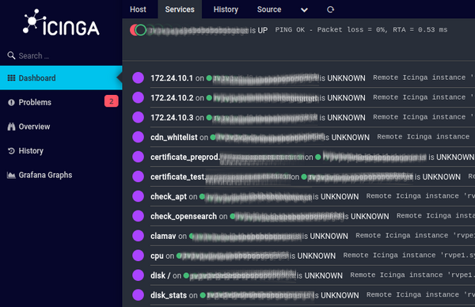Open the Dashboard menu item

tap(61, 78)
